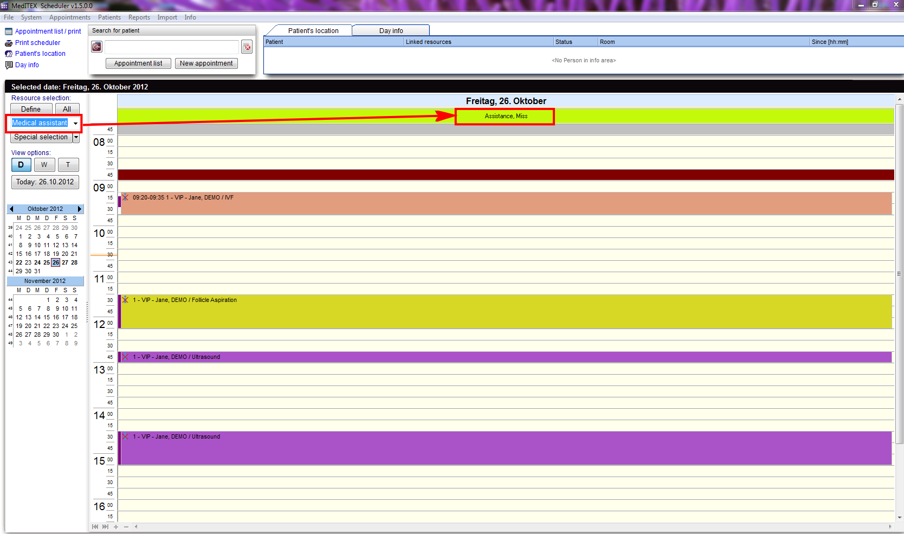Click the horizontal scrollbar right arrow at bottom

click(890, 526)
